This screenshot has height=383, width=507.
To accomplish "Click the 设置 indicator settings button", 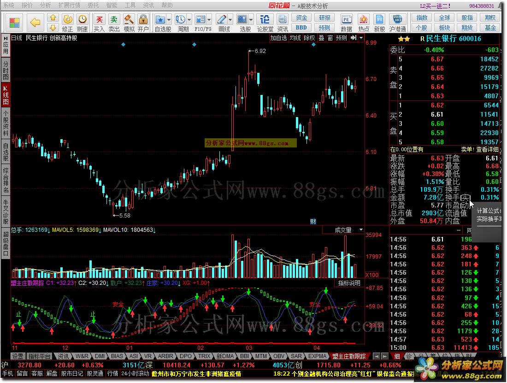I will pyautogui.click(x=18, y=356).
